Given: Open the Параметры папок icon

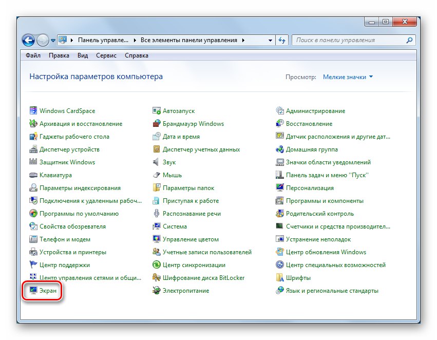Looking at the screenshot, I should tap(156, 188).
